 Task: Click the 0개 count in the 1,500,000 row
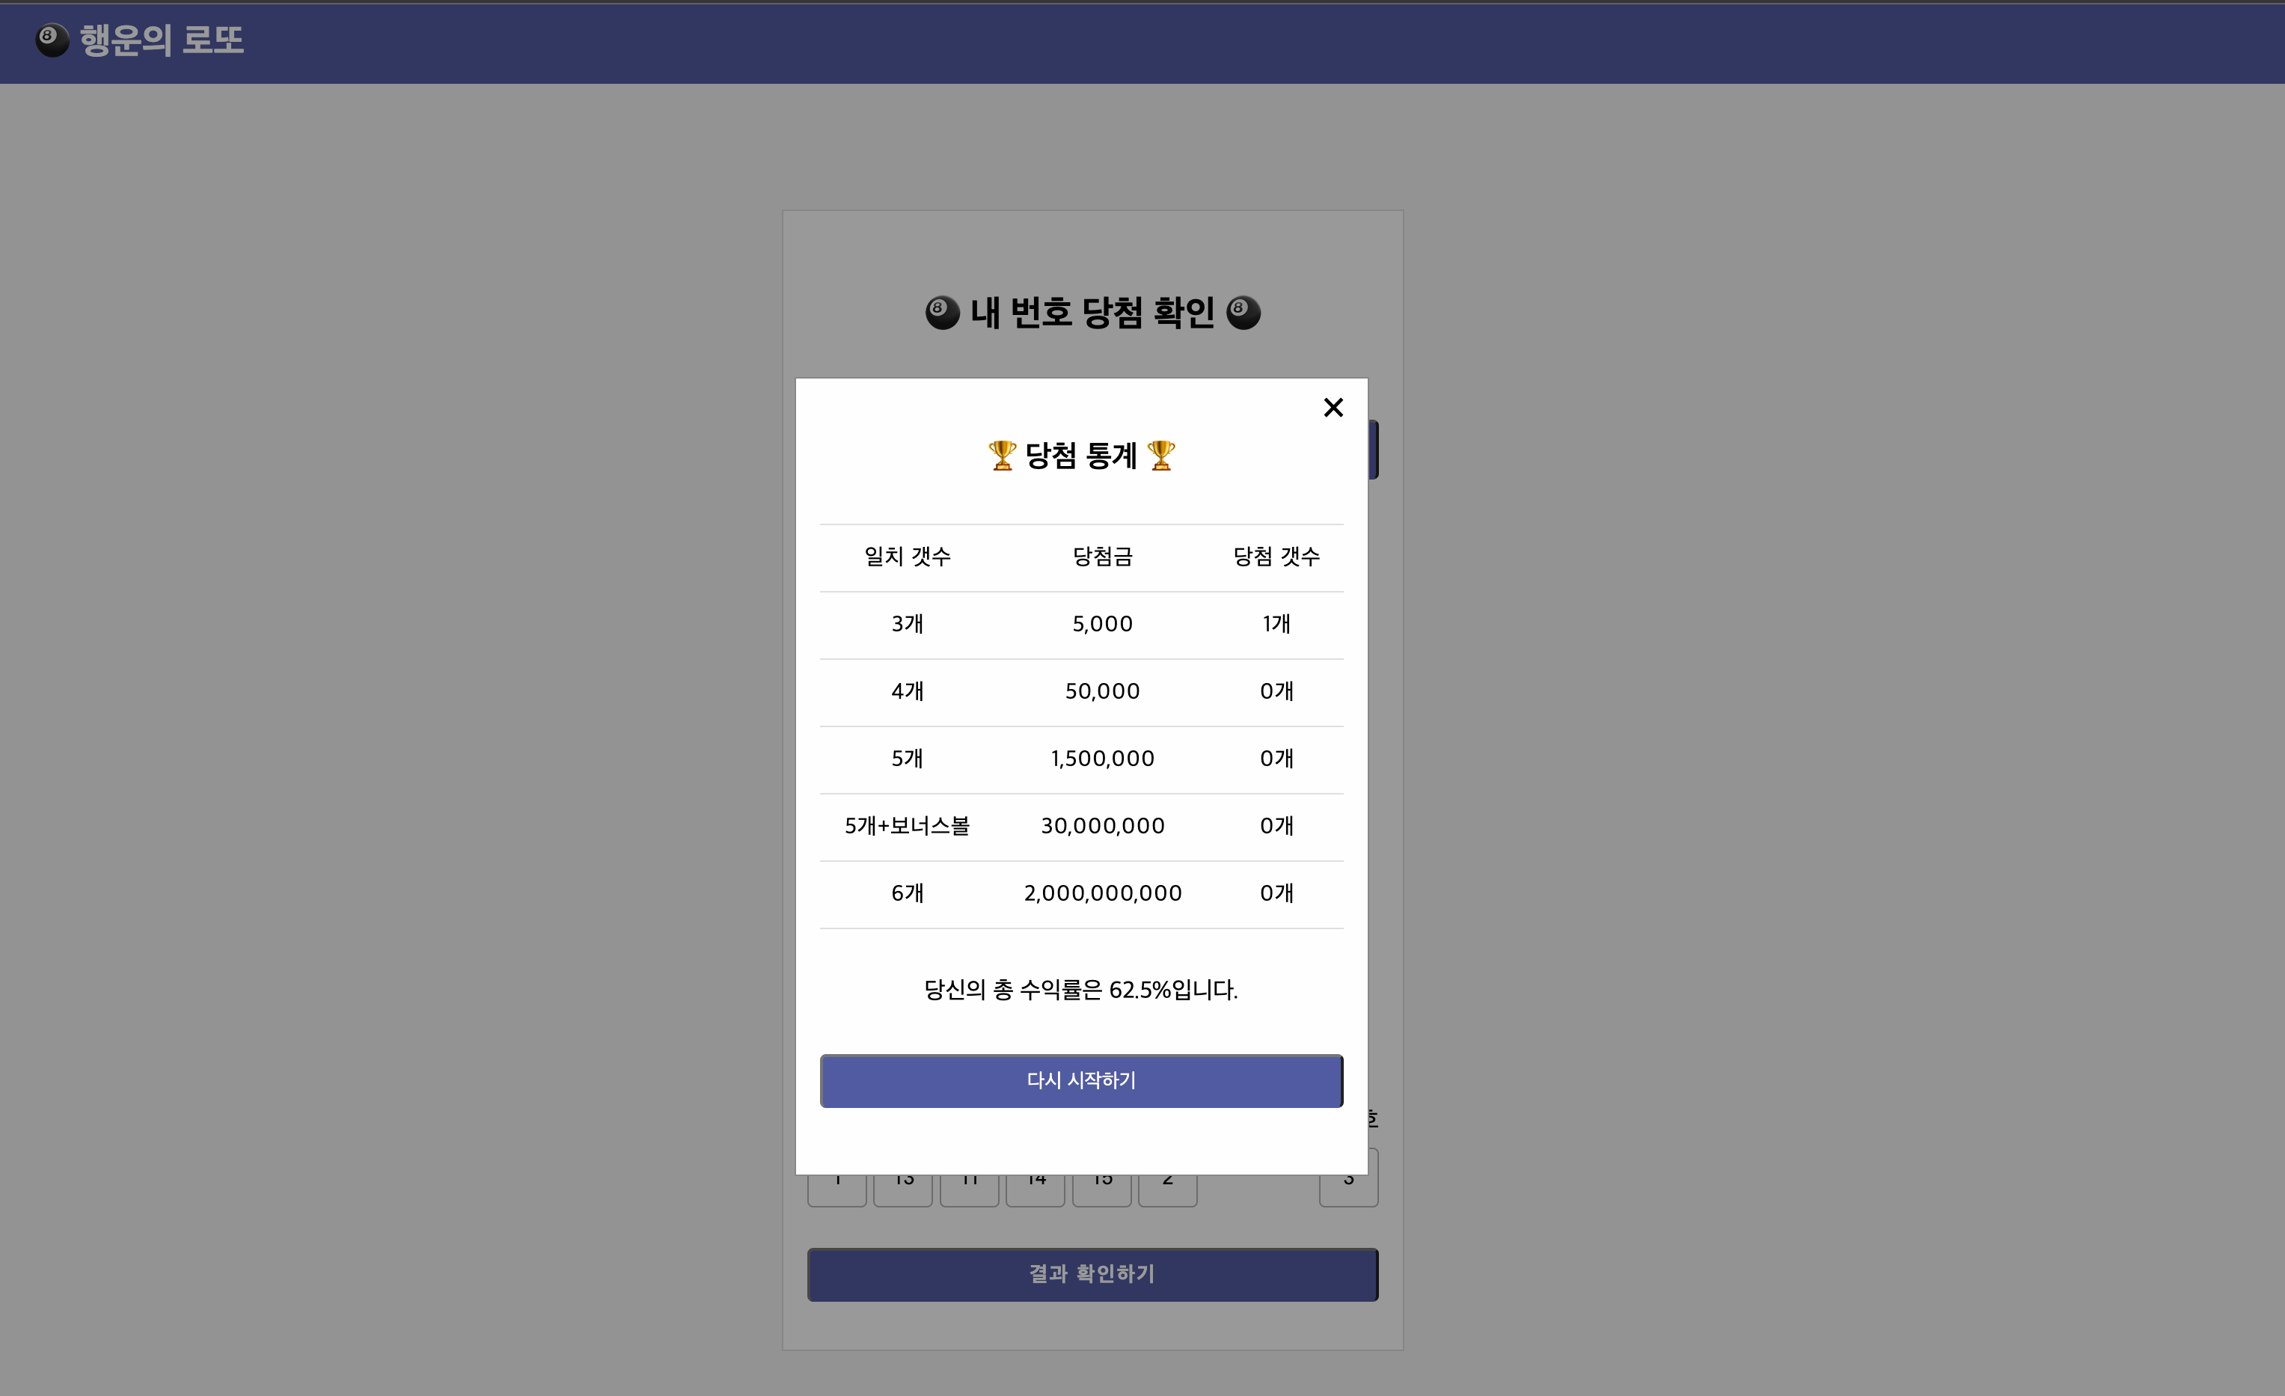(x=1276, y=759)
